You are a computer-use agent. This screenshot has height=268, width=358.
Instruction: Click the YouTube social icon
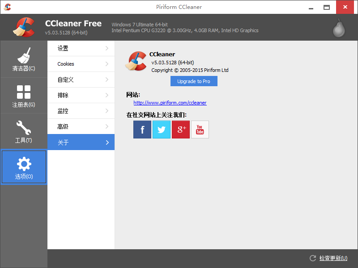tap(200, 130)
